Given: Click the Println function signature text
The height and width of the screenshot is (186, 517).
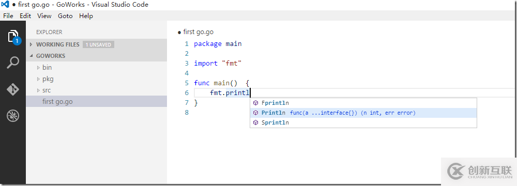Looking at the screenshot, I should coord(353,113).
